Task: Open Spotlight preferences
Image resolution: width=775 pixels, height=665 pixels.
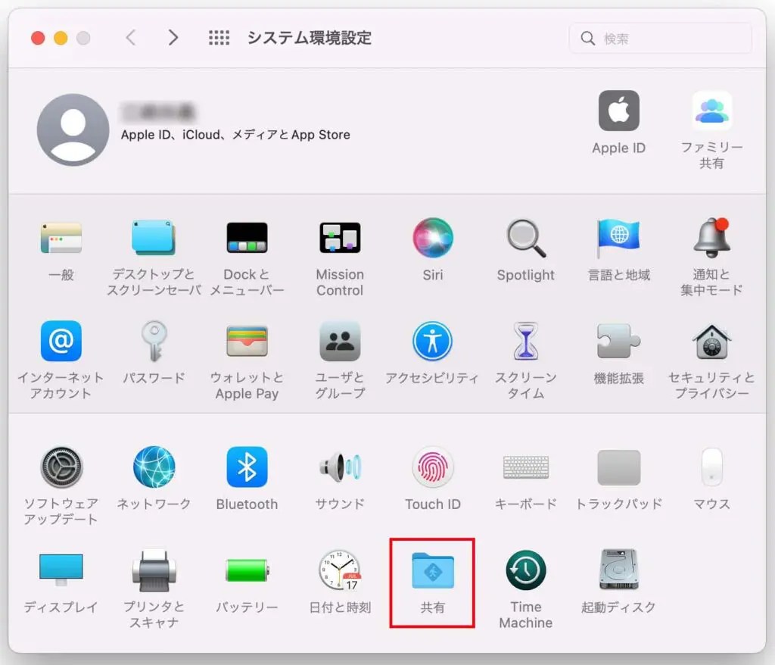Action: [526, 238]
